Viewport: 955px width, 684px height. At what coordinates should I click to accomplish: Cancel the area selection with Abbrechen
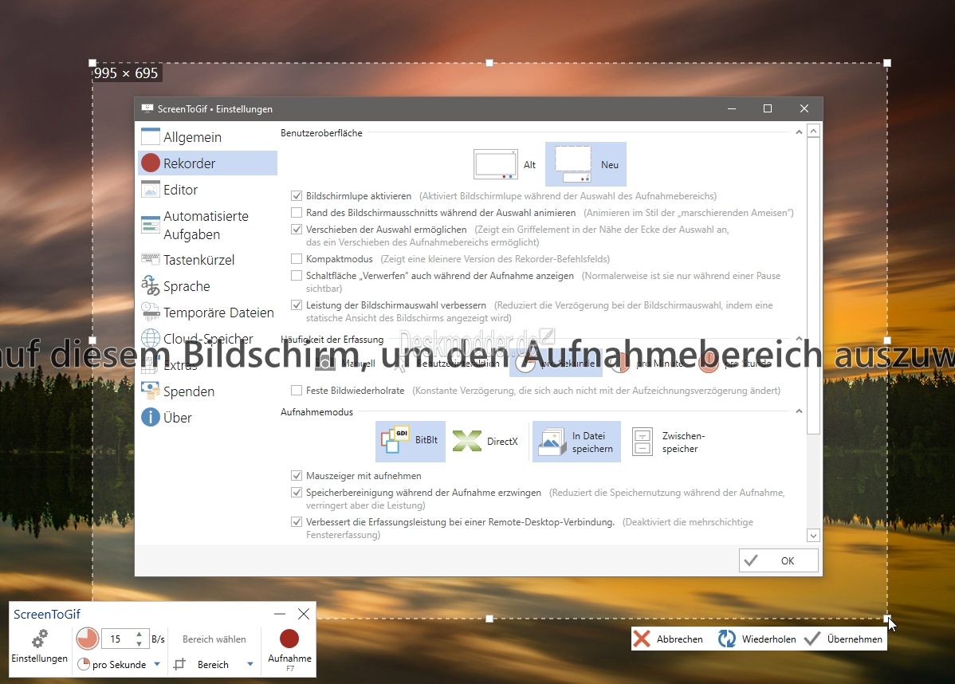click(x=669, y=639)
